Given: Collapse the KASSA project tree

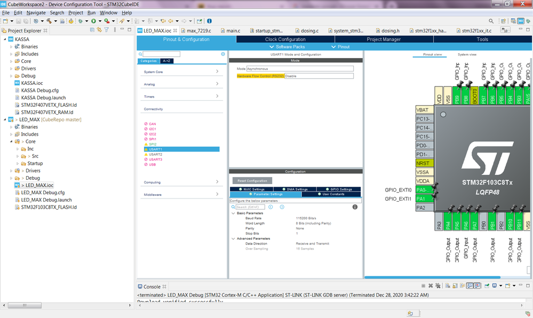Looking at the screenshot, I should click(x=5, y=39).
